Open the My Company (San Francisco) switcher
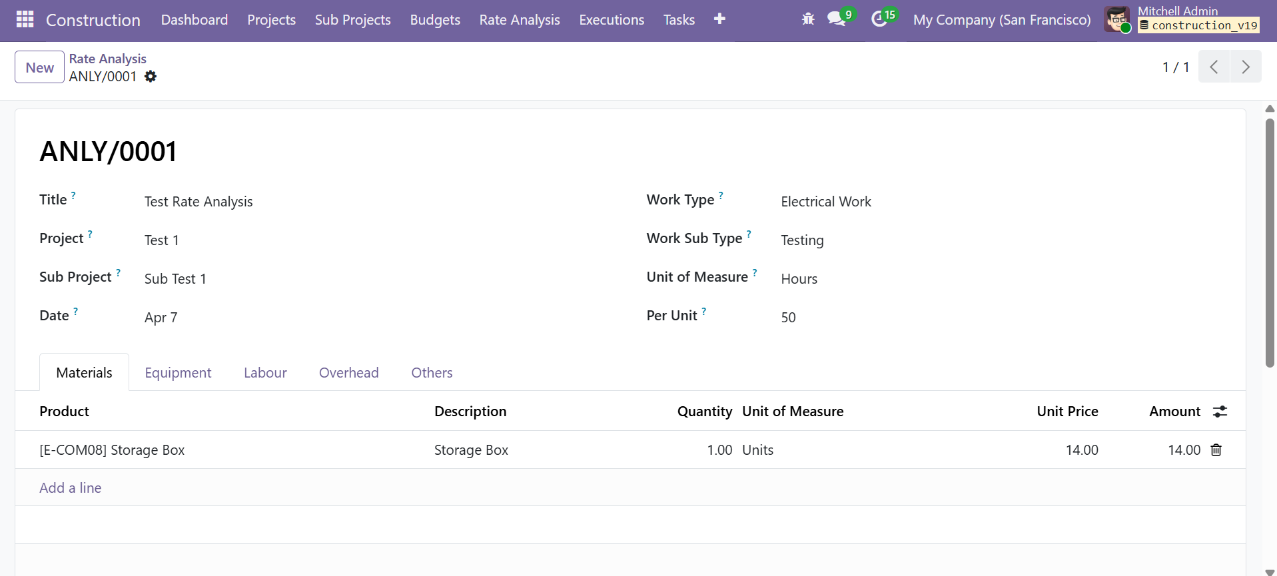The height and width of the screenshot is (576, 1277). (1001, 20)
